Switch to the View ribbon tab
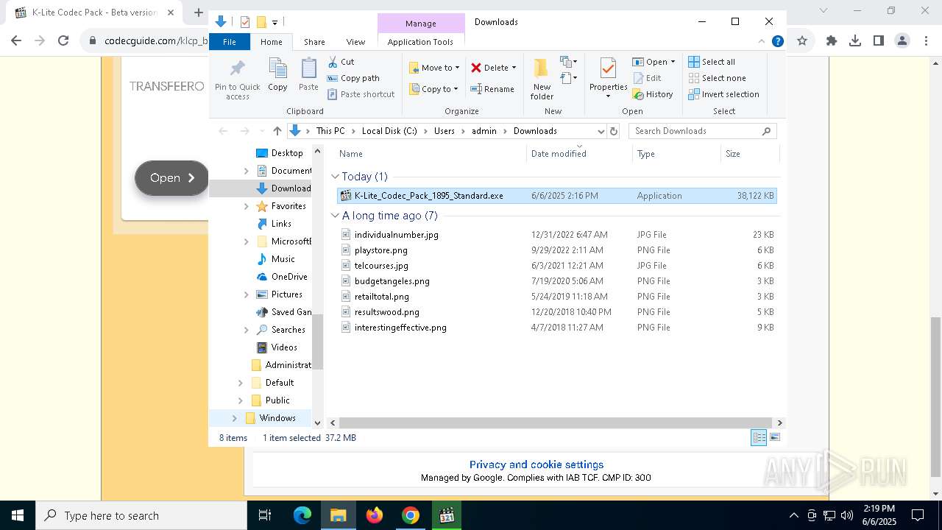The height and width of the screenshot is (530, 942). [355, 42]
